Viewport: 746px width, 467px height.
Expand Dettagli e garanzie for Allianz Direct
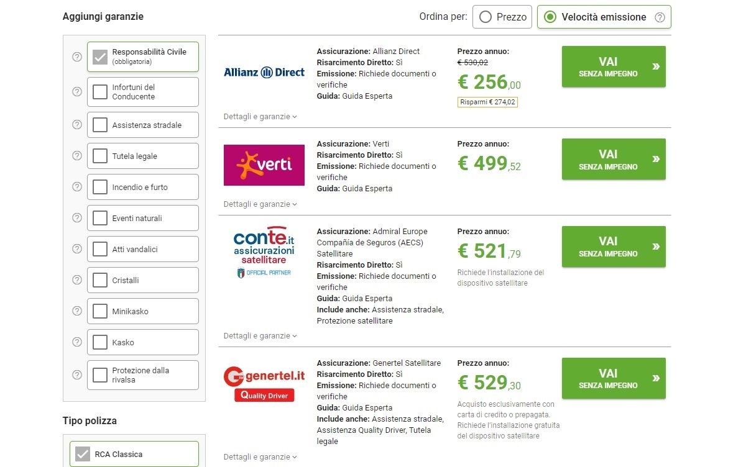pos(260,117)
